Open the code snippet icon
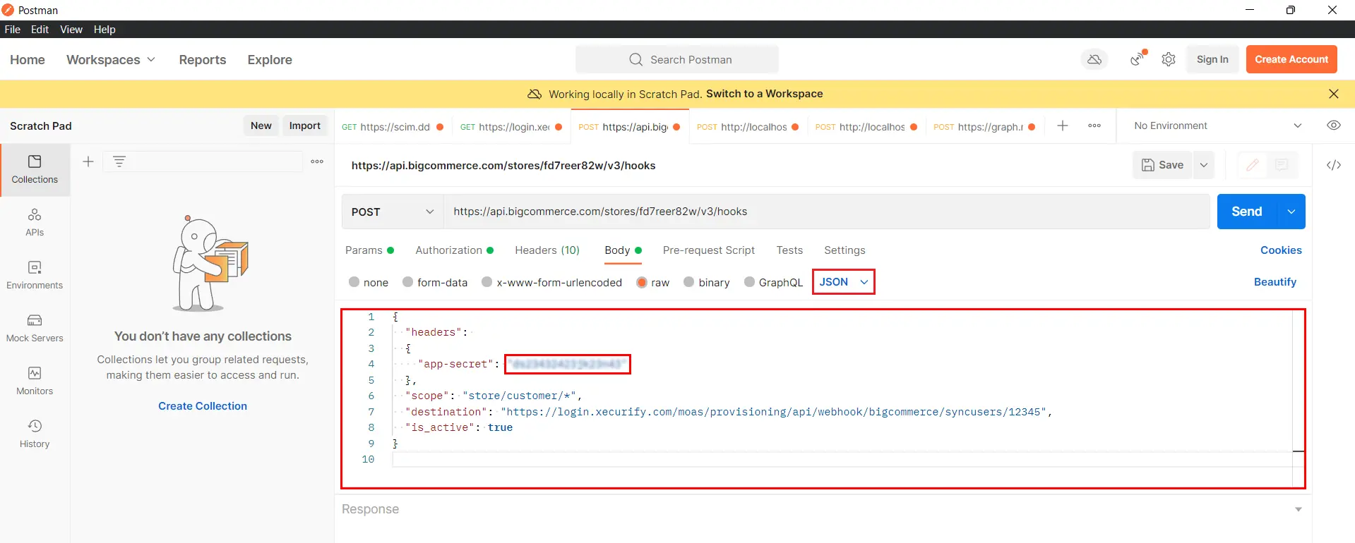 point(1334,165)
